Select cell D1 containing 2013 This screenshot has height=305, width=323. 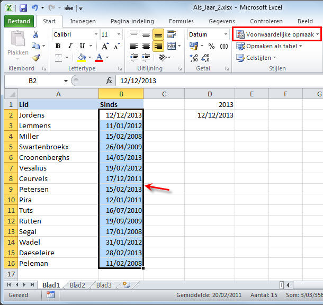pos(210,104)
